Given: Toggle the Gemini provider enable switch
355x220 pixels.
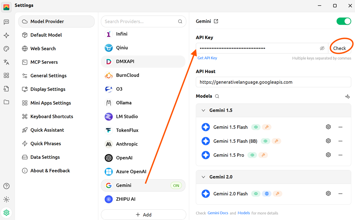Looking at the screenshot, I should pyautogui.click(x=344, y=21).
